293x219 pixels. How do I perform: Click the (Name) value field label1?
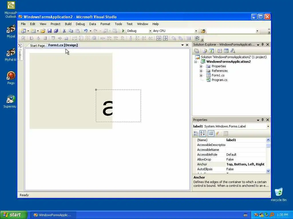pyautogui.click(x=246, y=140)
